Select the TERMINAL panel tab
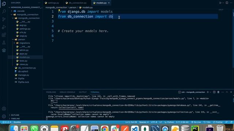This screenshot has height=131, width=234. tap(95, 92)
